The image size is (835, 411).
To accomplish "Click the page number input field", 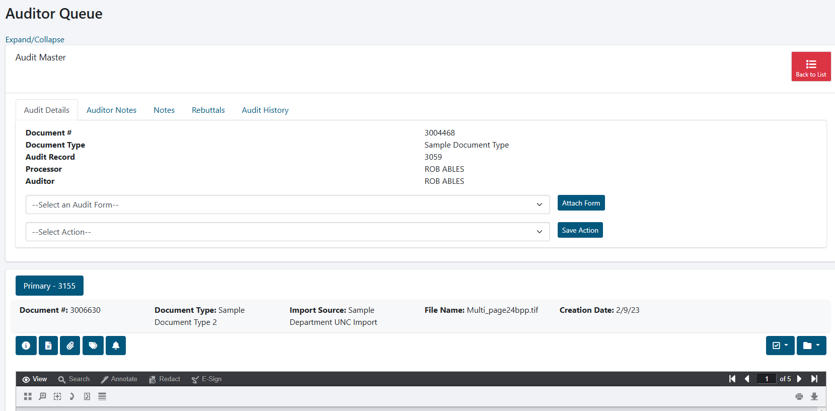I will click(x=767, y=379).
